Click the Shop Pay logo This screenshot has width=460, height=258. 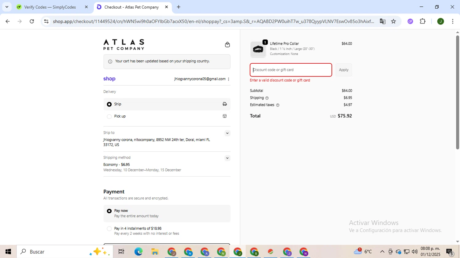click(x=109, y=79)
